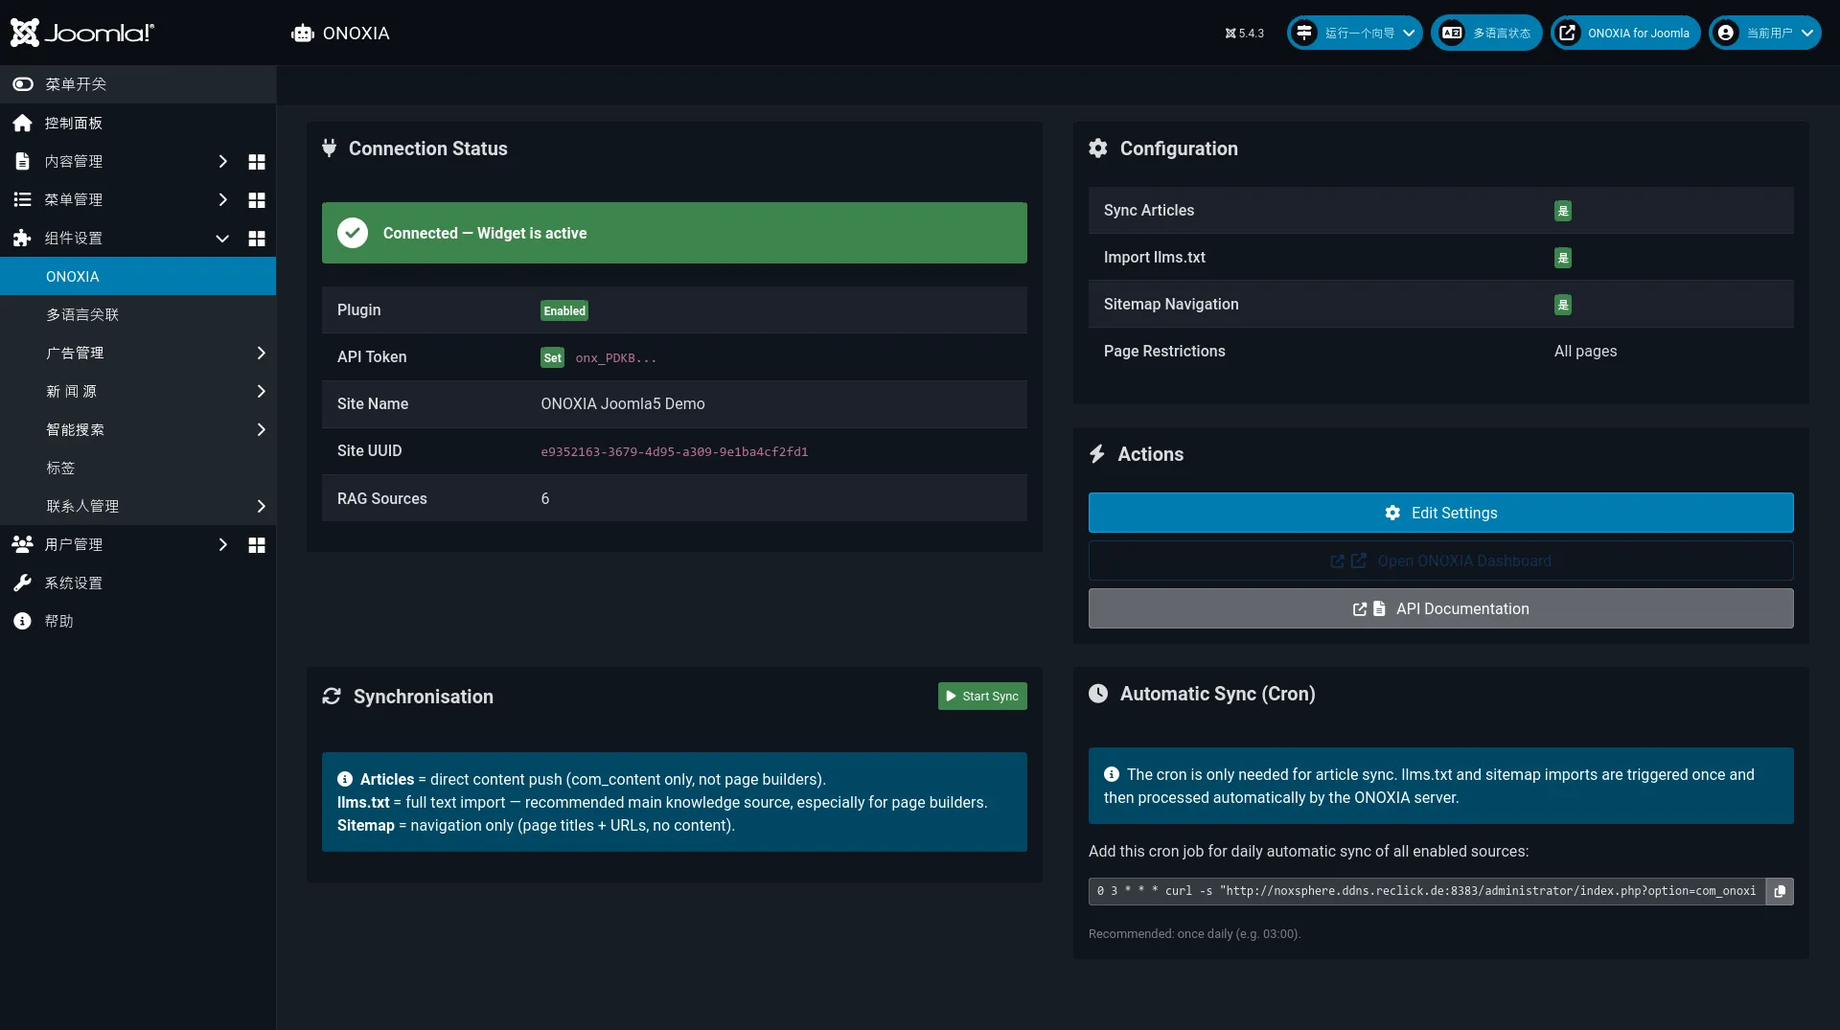Open system settings wrench item
Viewport: 1840px width, 1030px height.
138,583
